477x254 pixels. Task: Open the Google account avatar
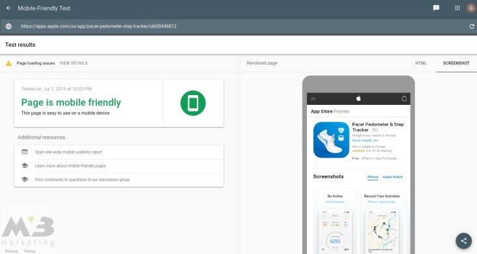471,8
